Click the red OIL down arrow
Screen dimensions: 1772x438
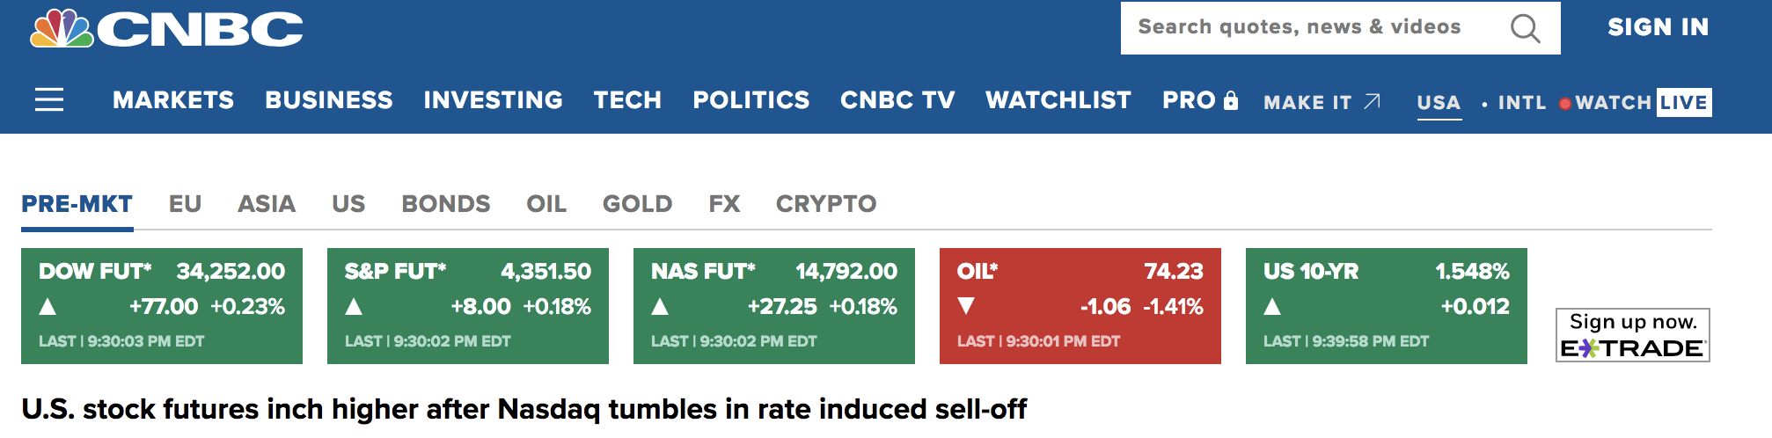[966, 306]
